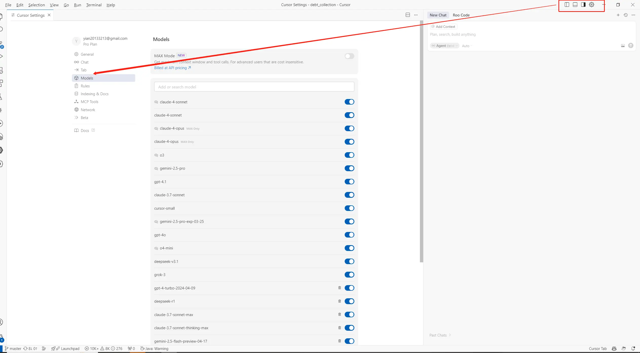Close Cursor Settings tab

[x=49, y=15]
